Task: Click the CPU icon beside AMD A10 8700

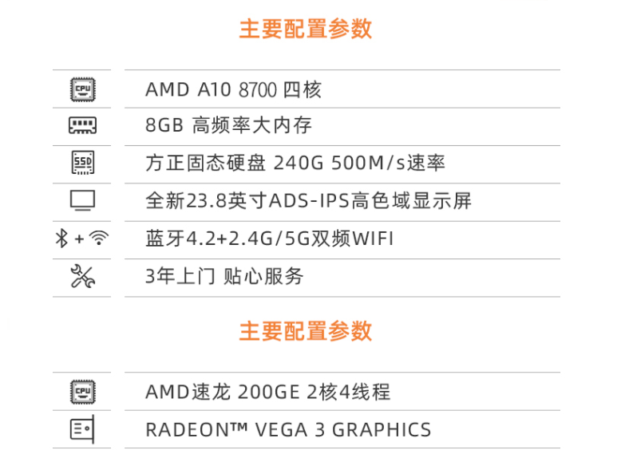Action: [x=82, y=89]
